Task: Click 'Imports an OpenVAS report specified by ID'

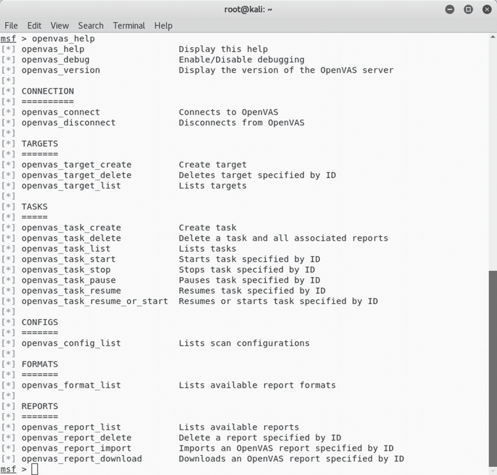Action: click(x=286, y=448)
